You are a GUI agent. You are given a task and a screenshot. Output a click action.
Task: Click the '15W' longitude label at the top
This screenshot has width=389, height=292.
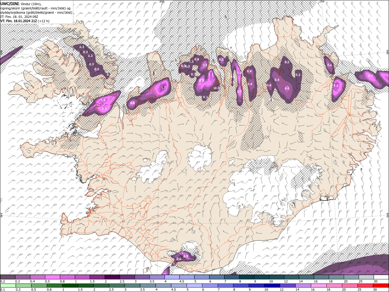click(322, 2)
